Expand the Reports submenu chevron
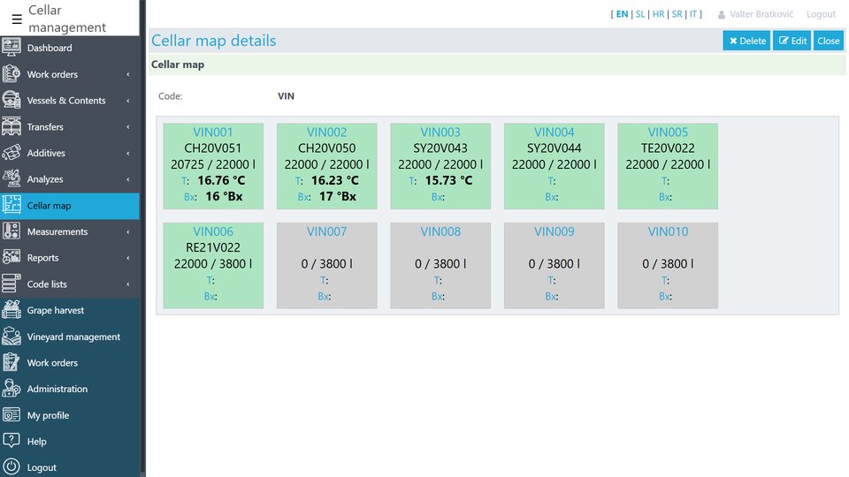The height and width of the screenshot is (477, 849). [128, 259]
